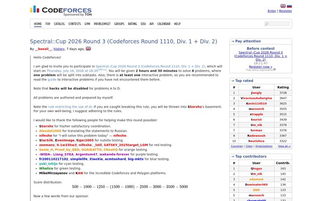Open the EDU menu item
The height and width of the screenshot is (201, 322).
coord(143,24)
